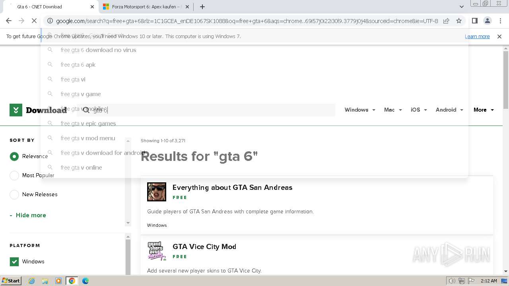
Task: Open the Learn more link
Action: pyautogui.click(x=477, y=36)
